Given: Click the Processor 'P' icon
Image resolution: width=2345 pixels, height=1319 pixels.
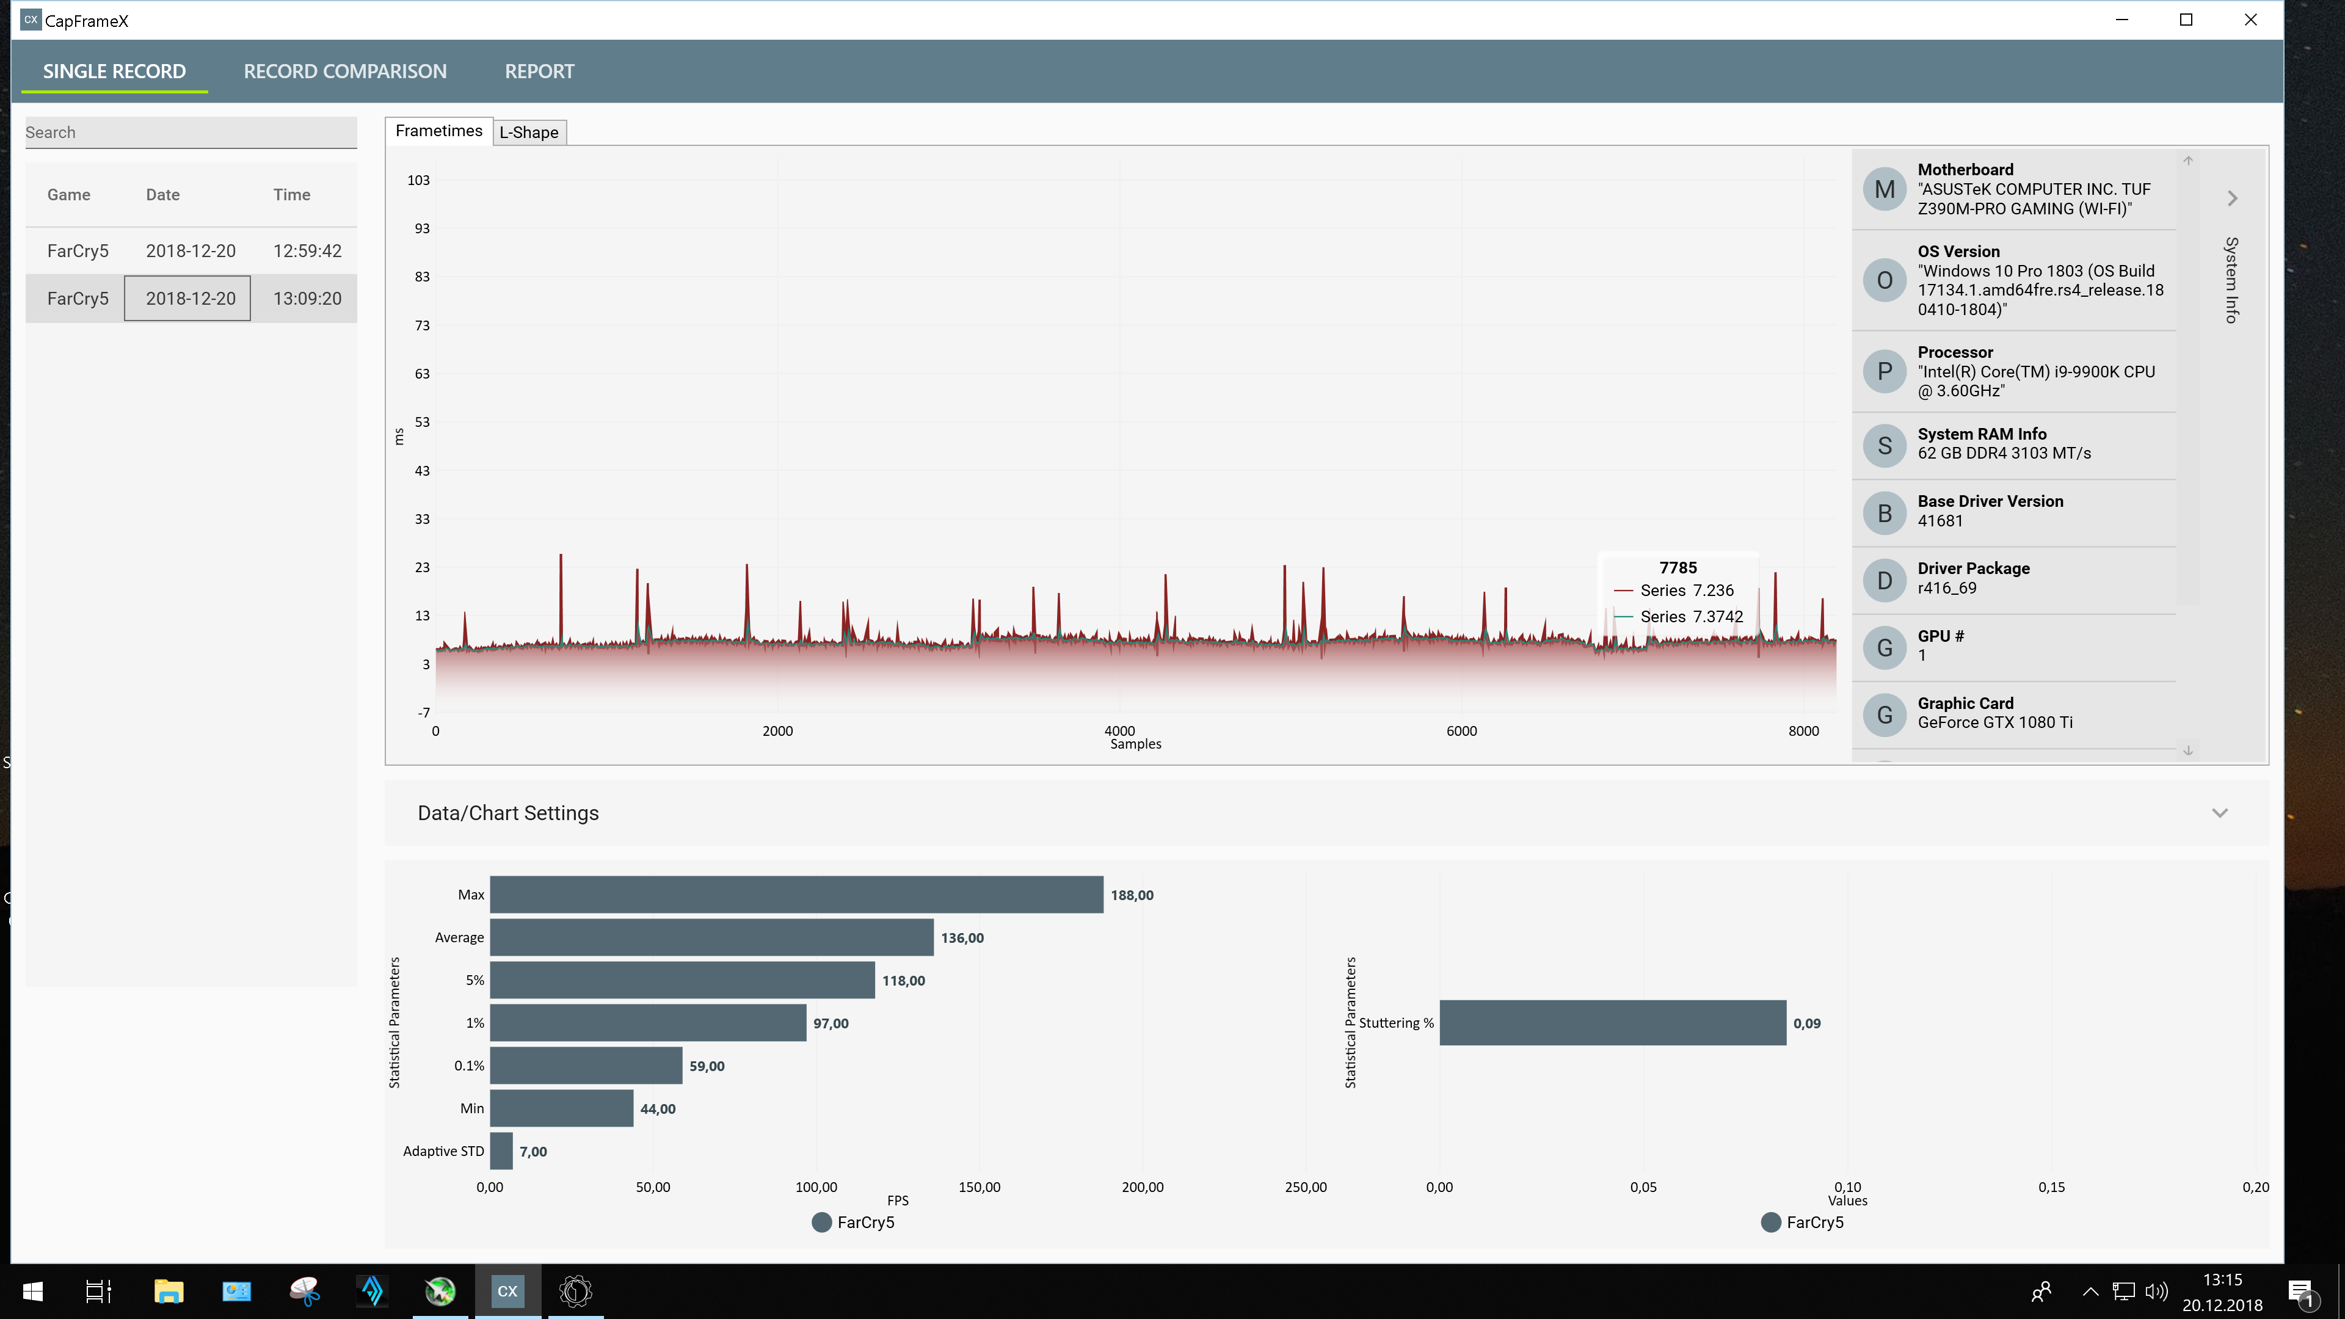Looking at the screenshot, I should coord(1885,371).
